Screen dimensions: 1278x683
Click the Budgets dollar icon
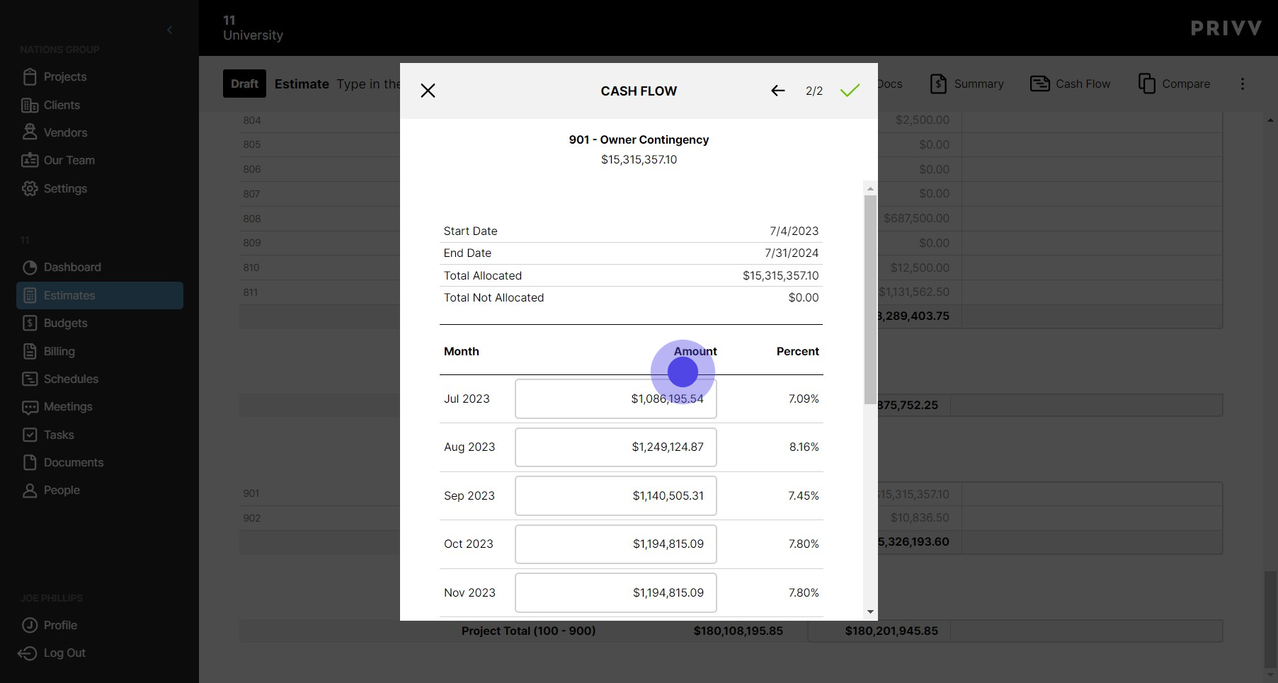click(x=30, y=323)
